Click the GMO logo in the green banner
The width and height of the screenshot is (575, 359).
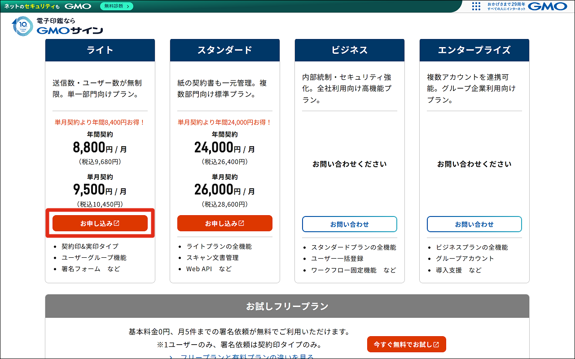pyautogui.click(x=77, y=6)
